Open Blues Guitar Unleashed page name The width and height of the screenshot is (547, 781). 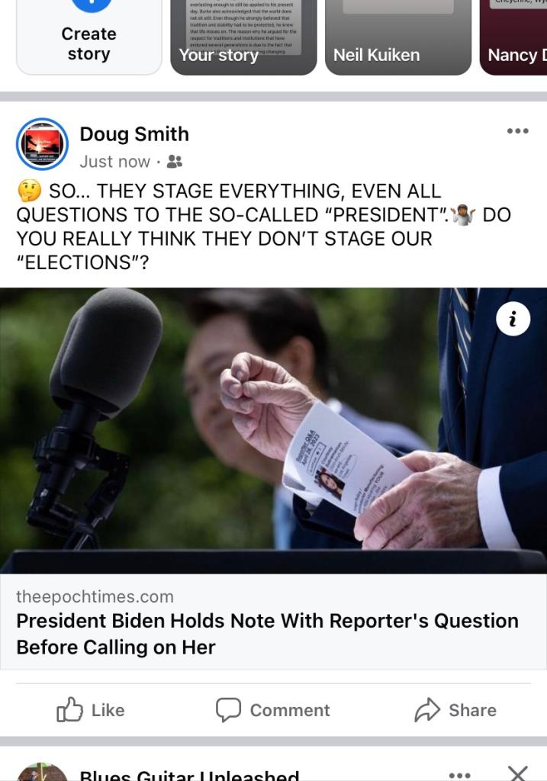[x=189, y=775]
